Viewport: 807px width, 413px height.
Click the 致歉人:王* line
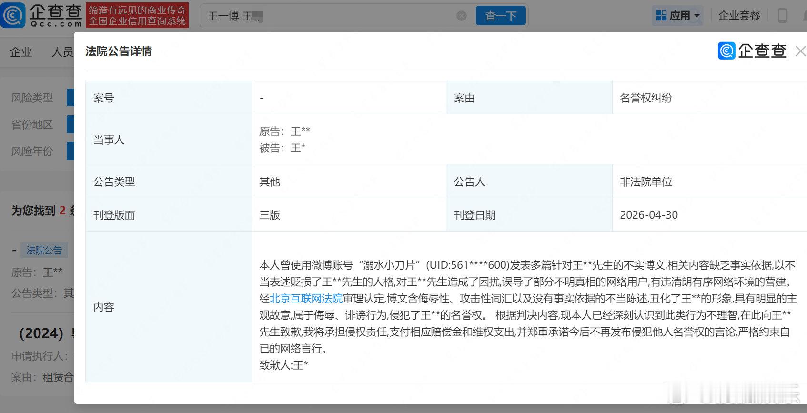click(x=283, y=365)
